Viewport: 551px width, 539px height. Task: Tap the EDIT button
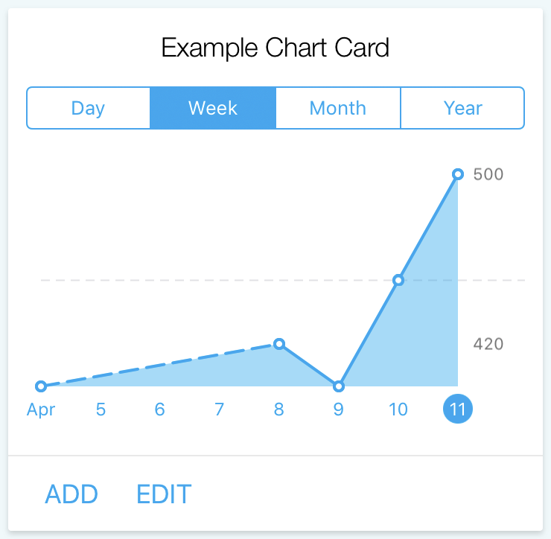tap(164, 494)
